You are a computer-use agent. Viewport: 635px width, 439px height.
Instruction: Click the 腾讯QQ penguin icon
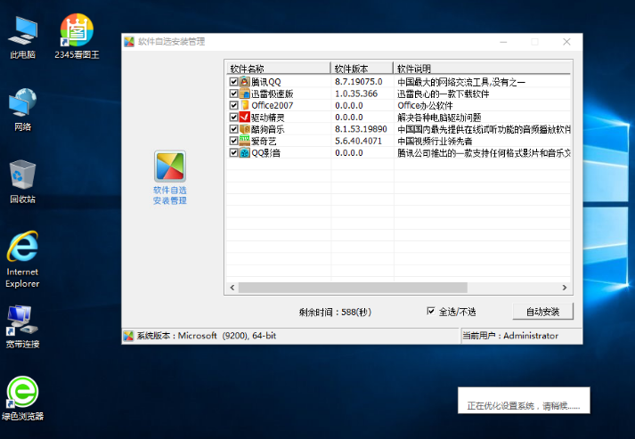click(245, 82)
